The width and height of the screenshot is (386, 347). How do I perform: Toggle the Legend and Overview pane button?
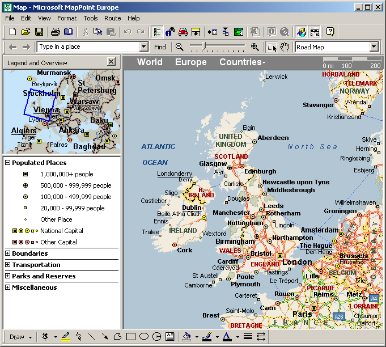157,32
